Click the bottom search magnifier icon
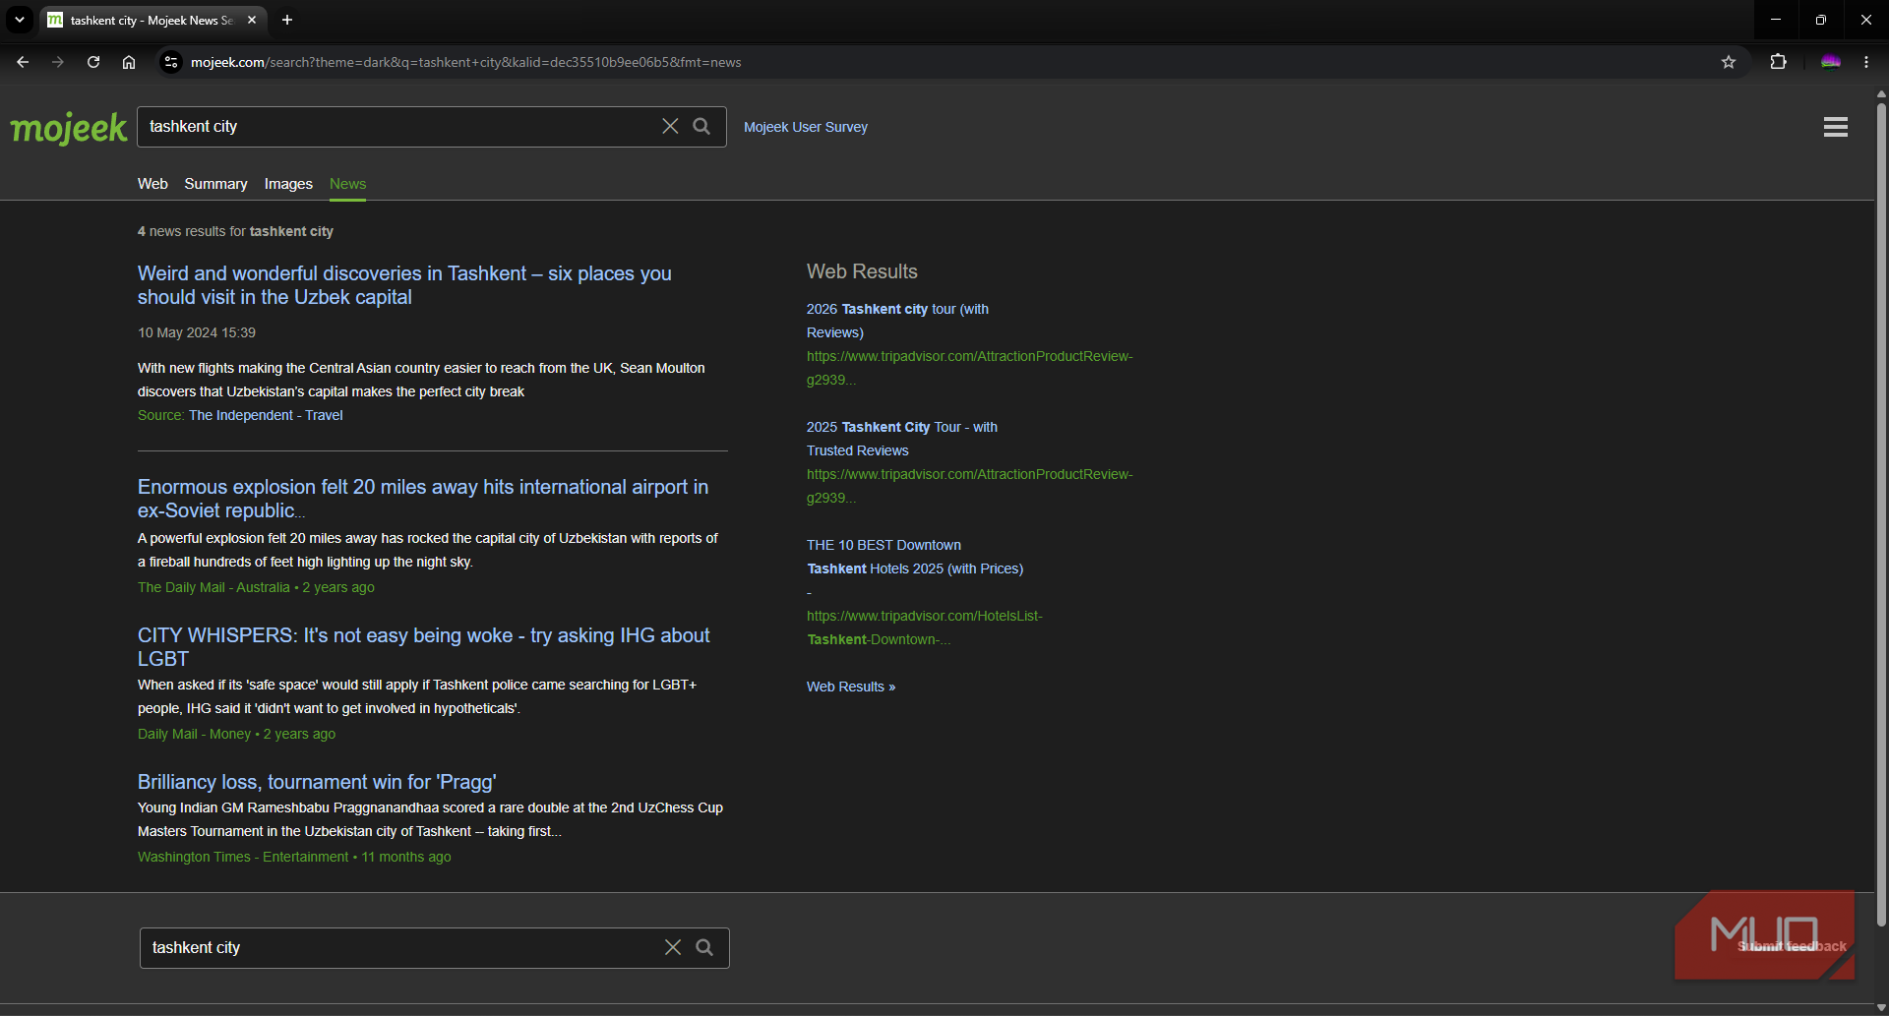 [x=704, y=947]
